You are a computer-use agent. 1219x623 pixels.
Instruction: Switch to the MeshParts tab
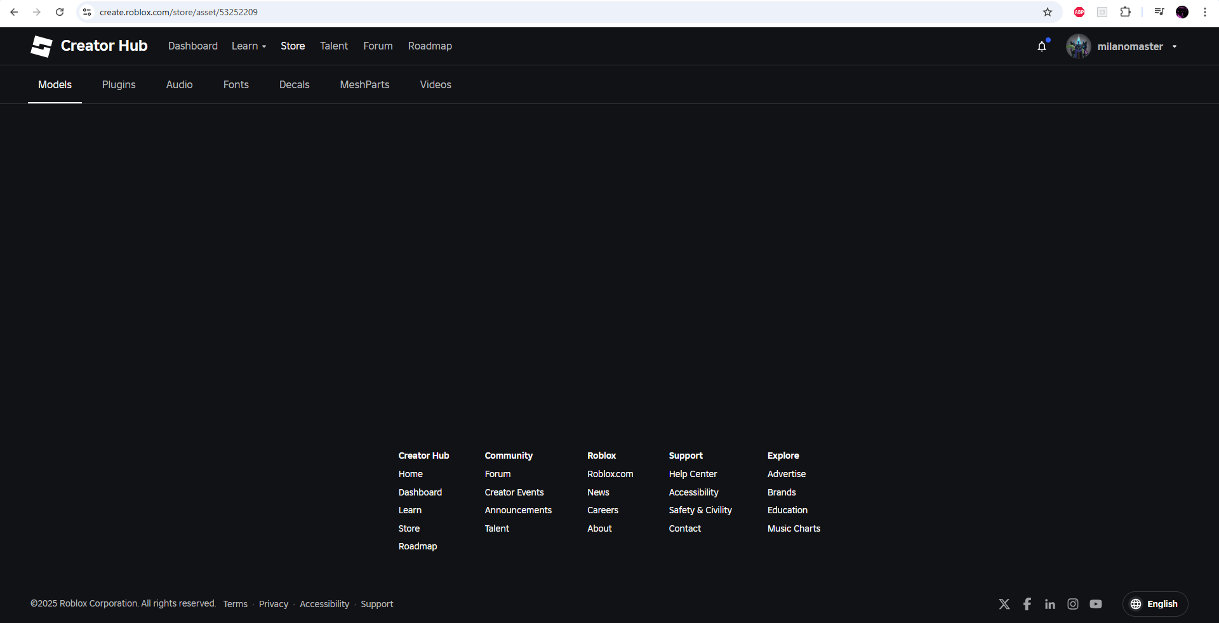pos(365,84)
